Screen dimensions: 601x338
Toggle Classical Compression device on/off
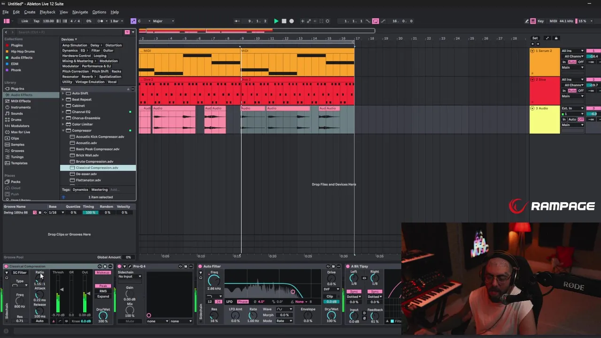coord(6,266)
